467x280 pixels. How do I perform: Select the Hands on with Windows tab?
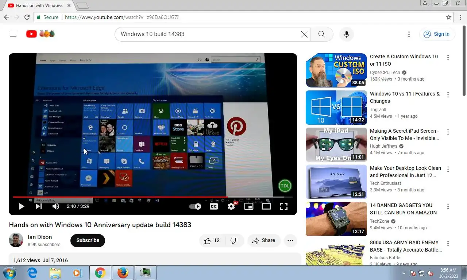pos(38,5)
